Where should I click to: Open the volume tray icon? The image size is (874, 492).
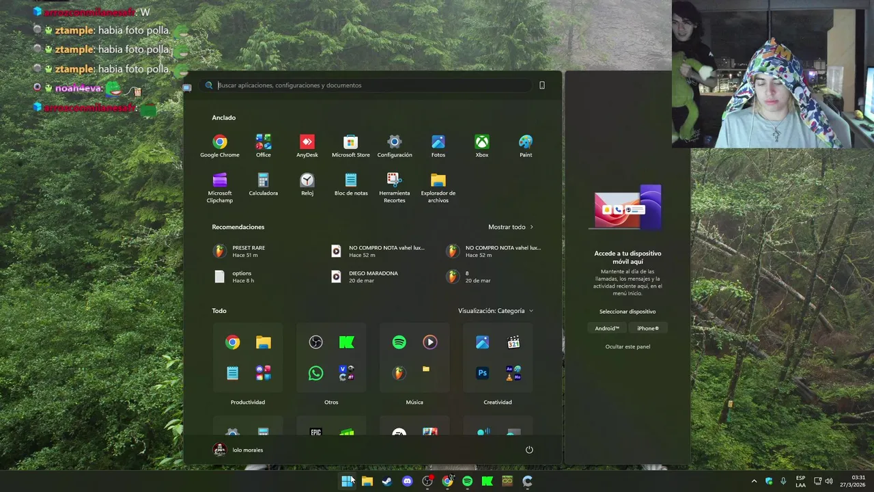(829, 481)
